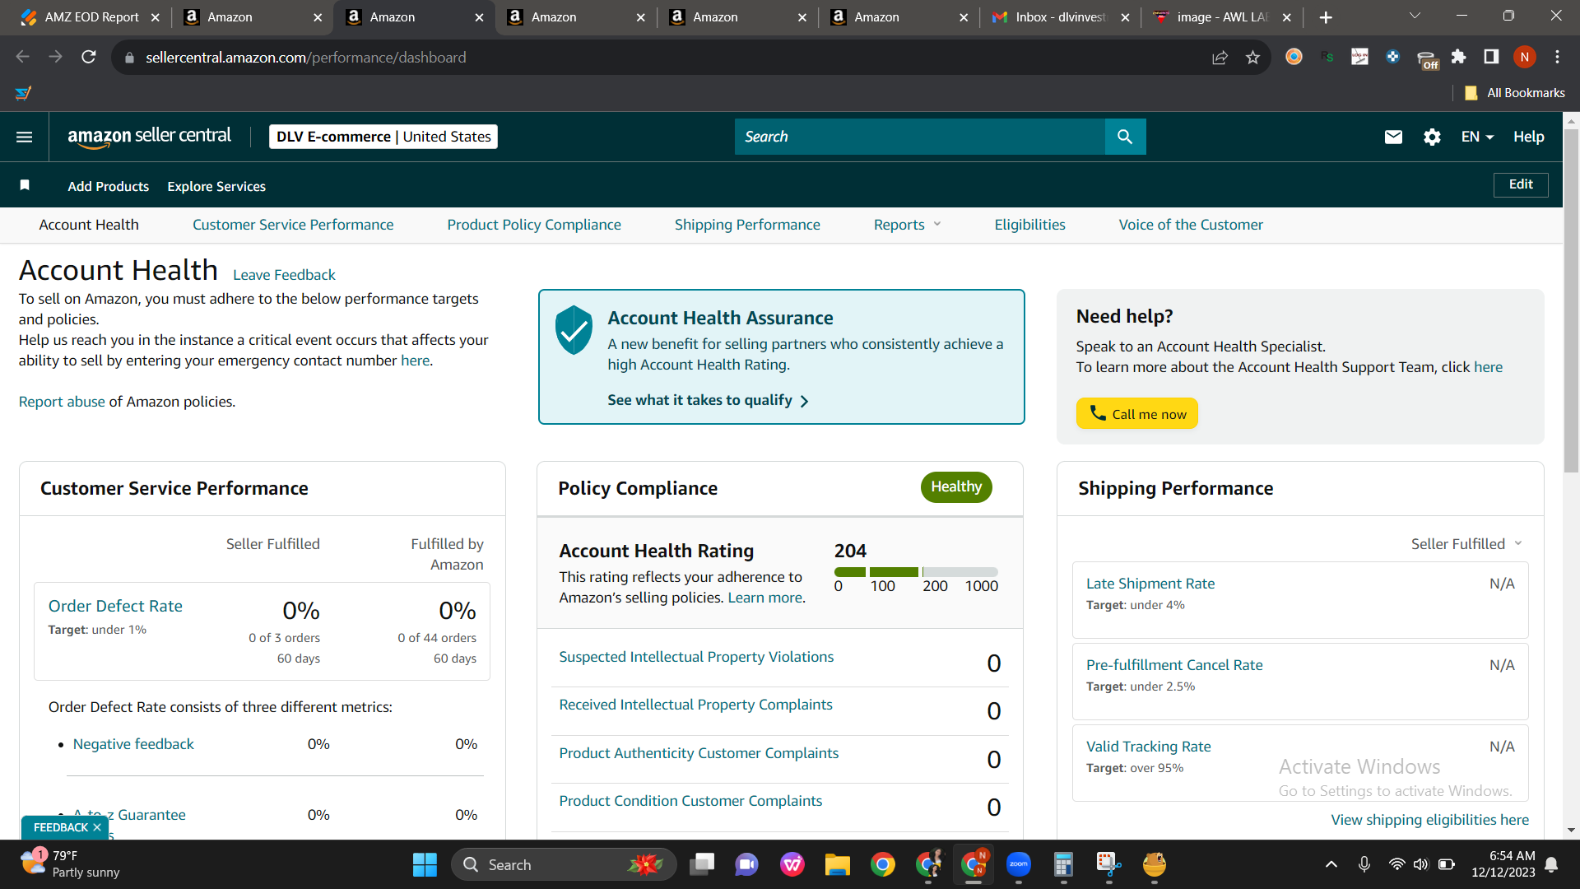Click the Seller Central search field
The image size is (1580, 889).
[920, 137]
